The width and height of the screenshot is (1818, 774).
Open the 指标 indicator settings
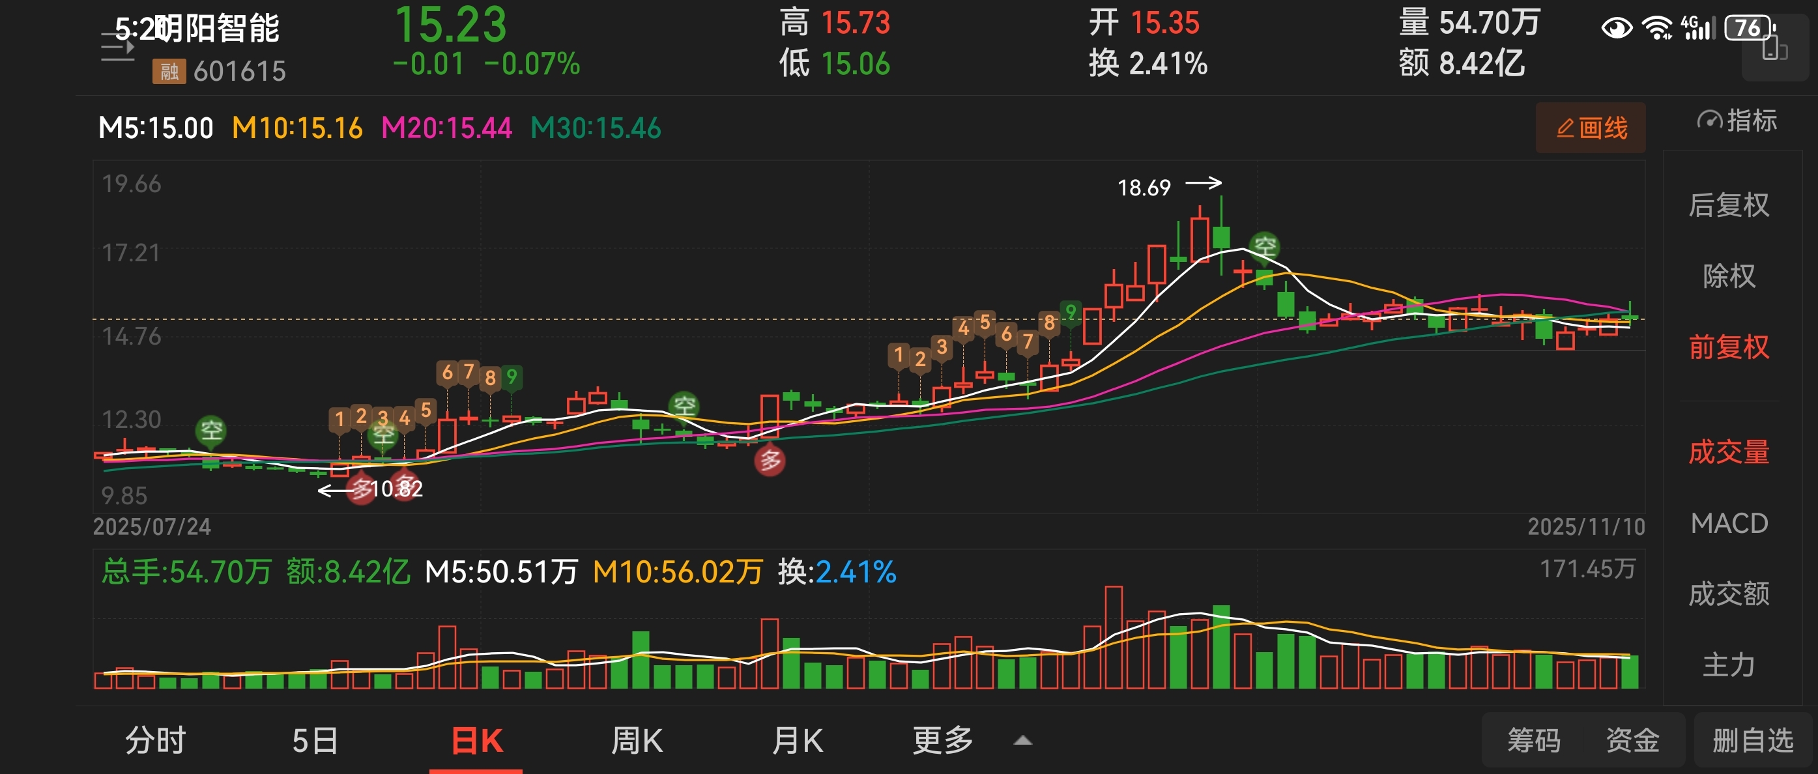[1737, 121]
